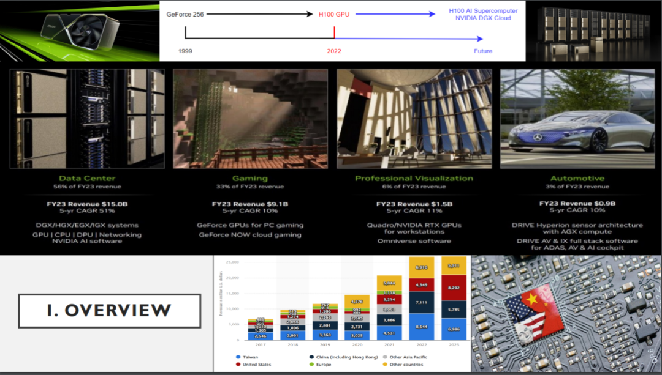The height and width of the screenshot is (375, 662).
Task: Click the yellow Other countries legend dot
Action: click(385, 365)
